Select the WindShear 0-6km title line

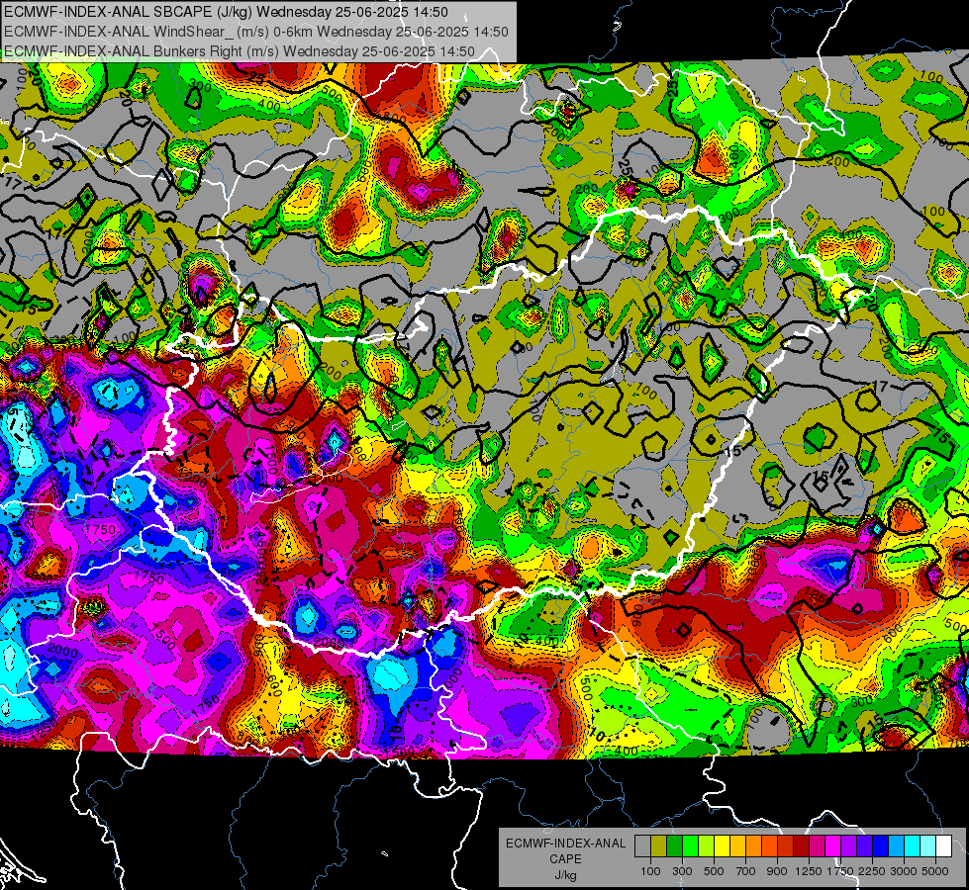pos(255,32)
